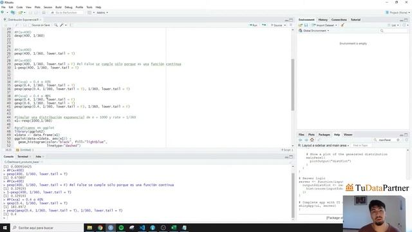The height and width of the screenshot is (232, 412).
Task: Switch to the Tutorial tab
Action: [355, 20]
